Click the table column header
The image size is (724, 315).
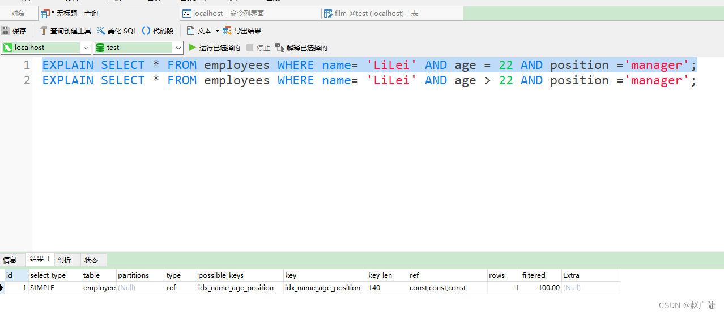pyautogui.click(x=99, y=275)
